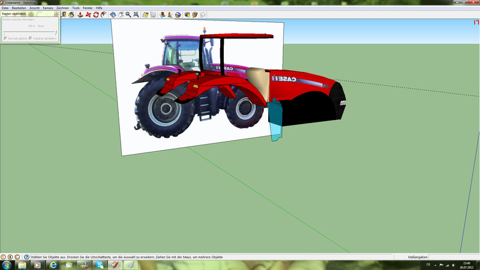Viewport: 480px width, 270px height.
Task: Open the Hilfe menu
Action: click(99, 8)
